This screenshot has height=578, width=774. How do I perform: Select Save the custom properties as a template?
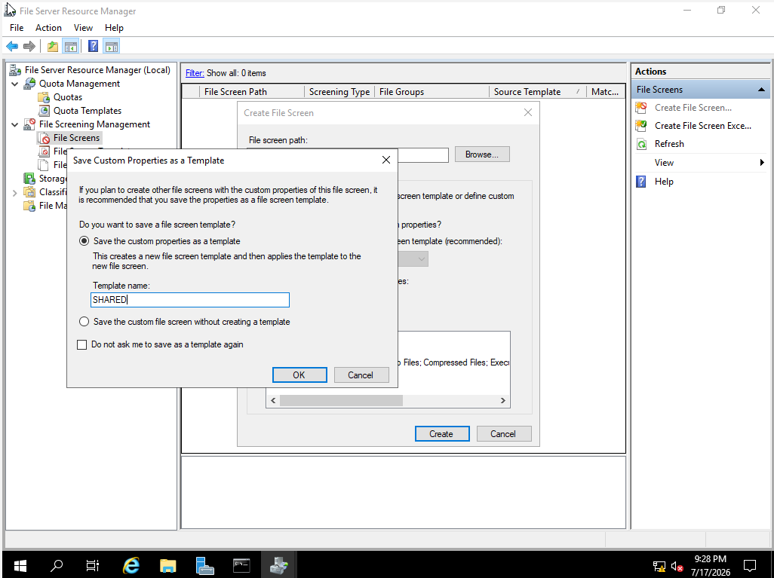click(84, 241)
